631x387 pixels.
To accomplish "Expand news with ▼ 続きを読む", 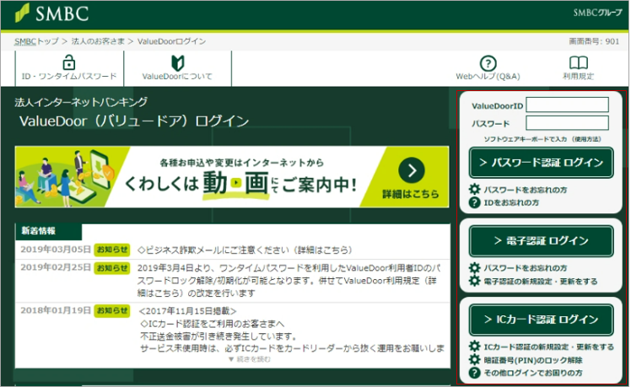I will (x=250, y=359).
